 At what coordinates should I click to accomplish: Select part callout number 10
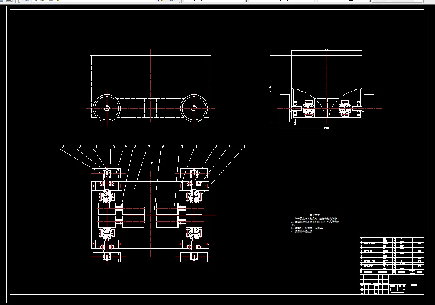pyautogui.click(x=113, y=147)
